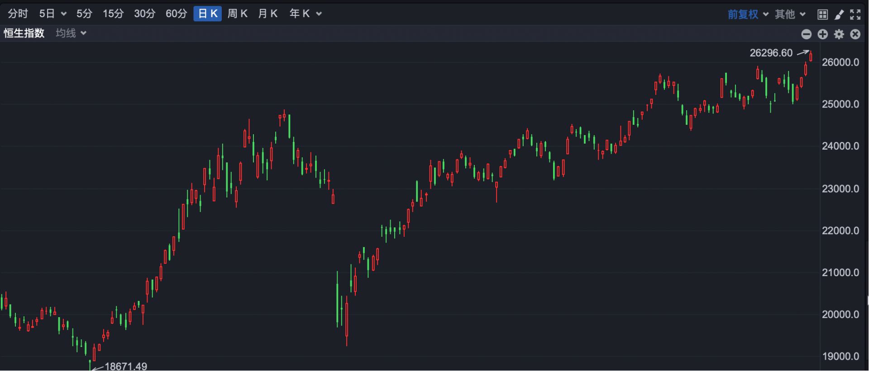The image size is (869, 371).
Task: Expand the 前复权 adjustment dropdown
Action: pos(748,14)
